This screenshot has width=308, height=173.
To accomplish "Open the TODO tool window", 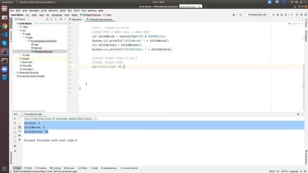I will pos(28,168).
